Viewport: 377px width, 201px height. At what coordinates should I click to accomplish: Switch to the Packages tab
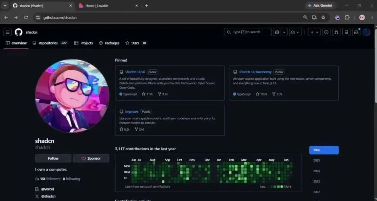pyautogui.click(x=109, y=43)
